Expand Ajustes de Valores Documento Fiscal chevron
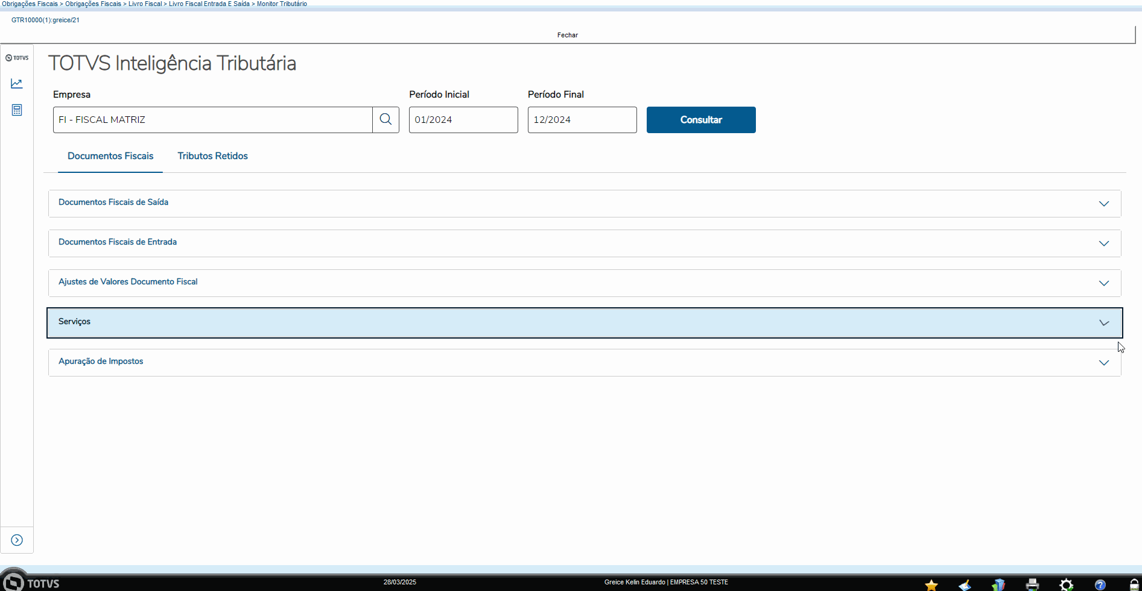1142x591 pixels. (1104, 283)
